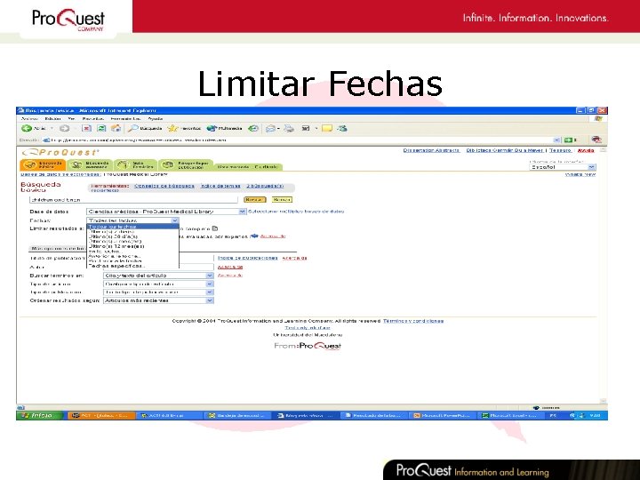Open the address bar history dropdown arrow
640x480 pixels.
[x=557, y=140]
